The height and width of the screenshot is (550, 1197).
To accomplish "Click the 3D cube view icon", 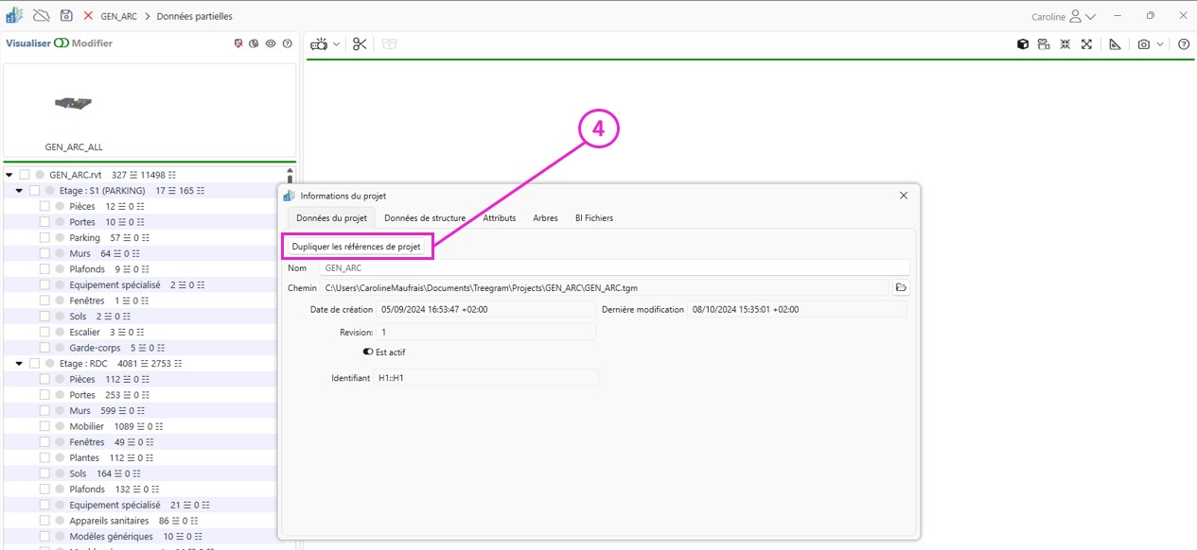I will pos(1023,43).
